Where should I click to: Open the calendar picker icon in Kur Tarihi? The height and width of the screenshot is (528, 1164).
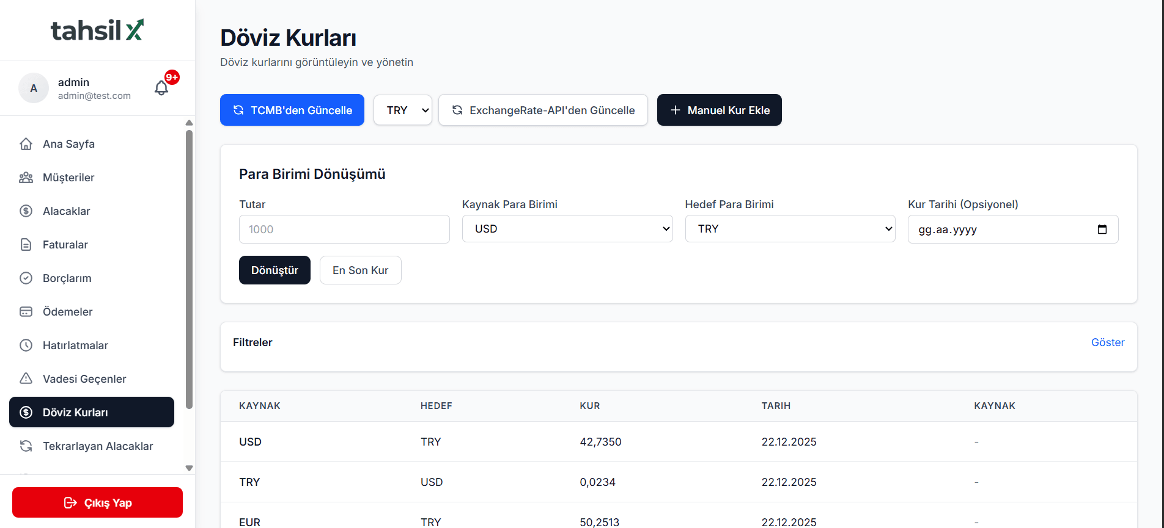(x=1102, y=230)
